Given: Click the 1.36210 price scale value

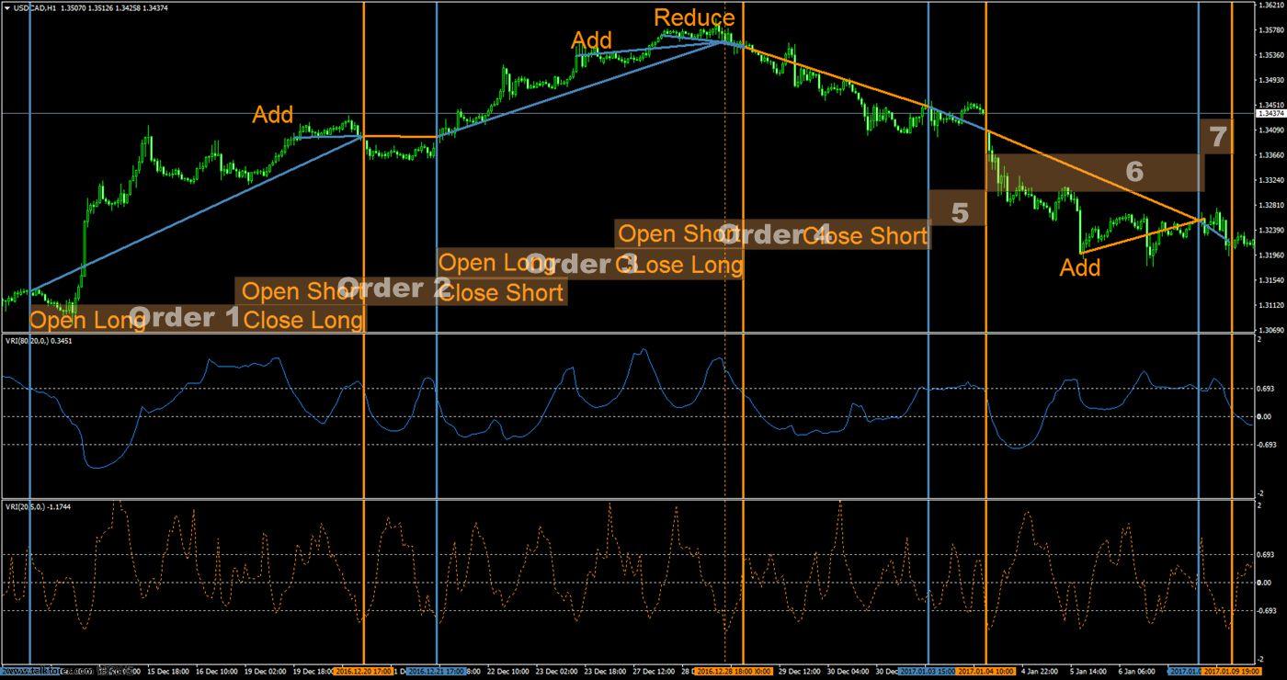Looking at the screenshot, I should [x=1273, y=6].
